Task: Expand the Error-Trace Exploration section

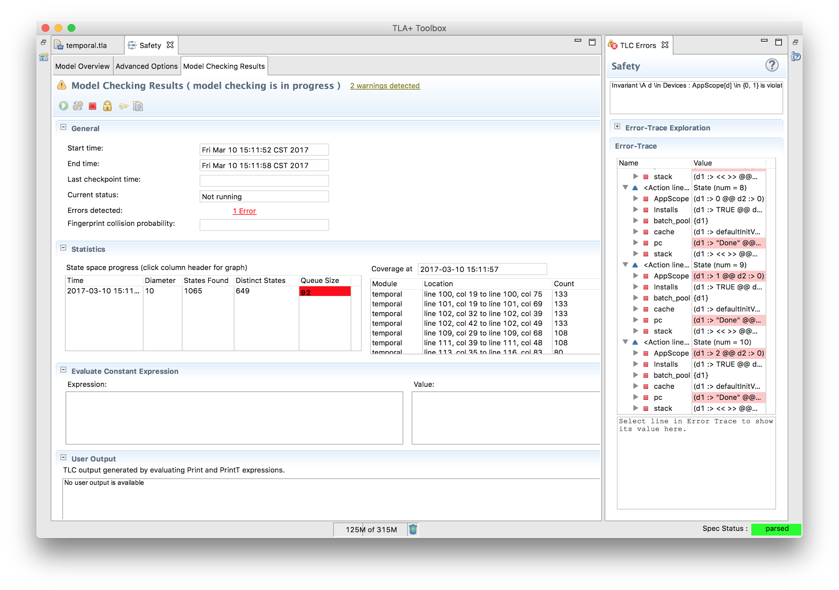Action: tap(617, 127)
